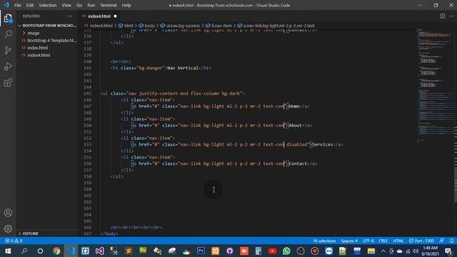457x257 pixels.
Task: Open TeamViewer from the taskbar
Action: click(328, 251)
